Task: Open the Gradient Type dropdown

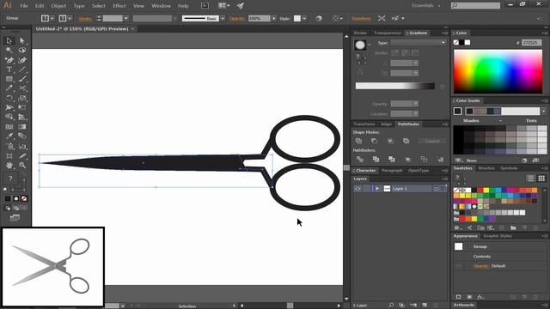Action: click(x=419, y=42)
